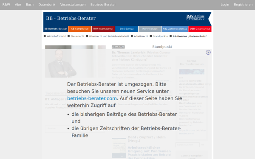Click the Login link
Viewport: 255px width, 159px height.
(225, 5)
